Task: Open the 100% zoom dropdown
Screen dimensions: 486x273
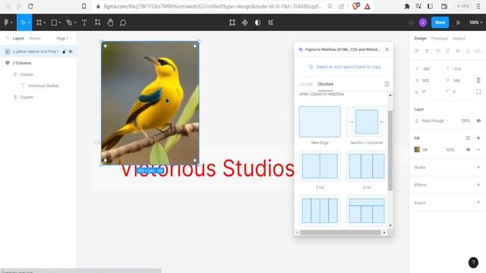Action: [475, 22]
